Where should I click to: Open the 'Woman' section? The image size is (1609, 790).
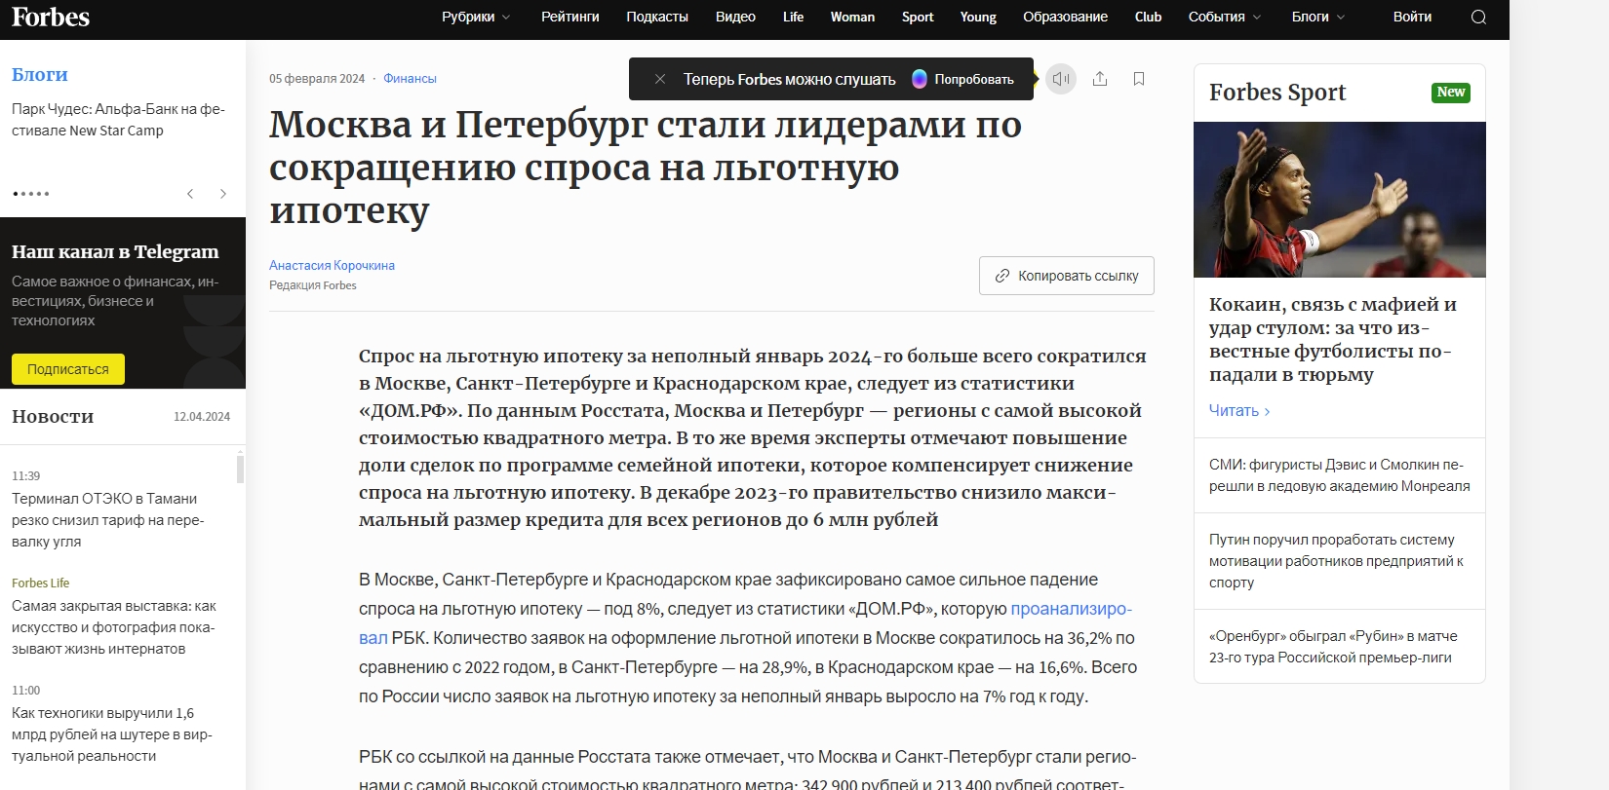click(x=852, y=17)
